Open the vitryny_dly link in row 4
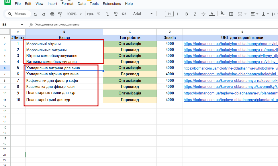 (x=231, y=56)
